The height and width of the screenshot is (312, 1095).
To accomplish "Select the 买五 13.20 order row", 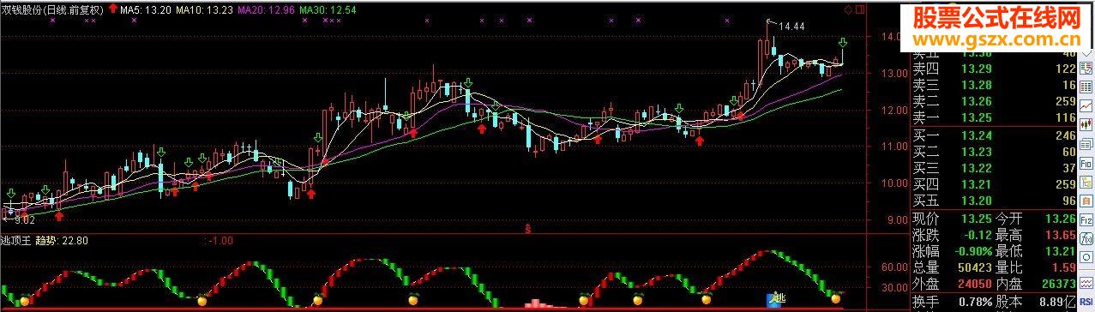I will (994, 201).
